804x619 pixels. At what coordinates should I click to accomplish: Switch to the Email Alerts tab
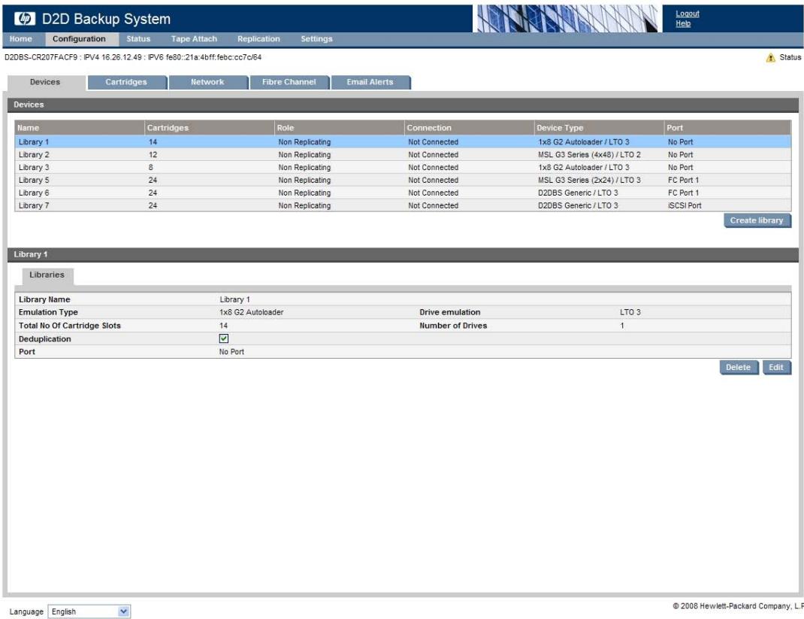(370, 82)
